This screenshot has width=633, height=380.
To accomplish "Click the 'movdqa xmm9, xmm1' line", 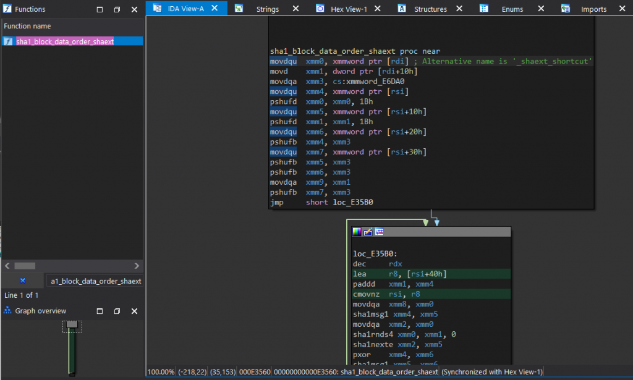I will click(310, 182).
